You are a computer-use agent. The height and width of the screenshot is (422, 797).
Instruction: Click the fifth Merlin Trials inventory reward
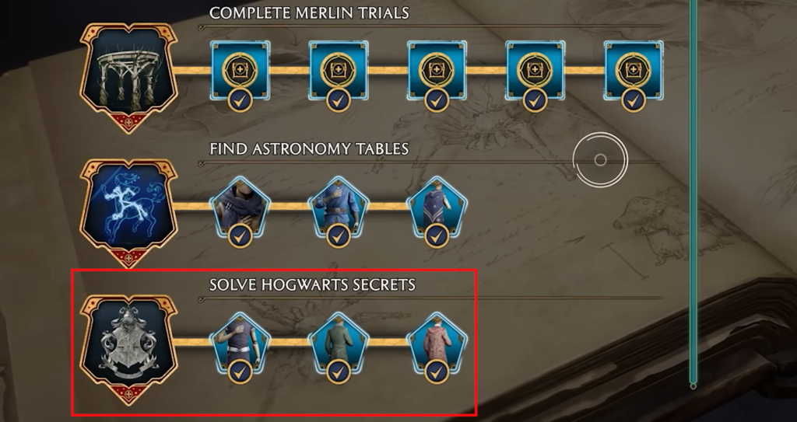coord(634,70)
